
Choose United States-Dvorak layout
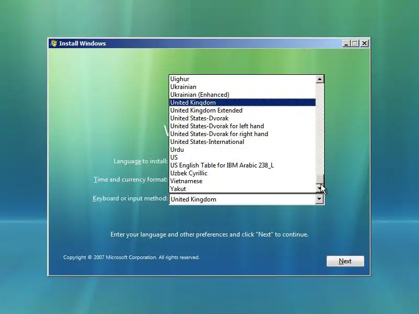coord(242,118)
